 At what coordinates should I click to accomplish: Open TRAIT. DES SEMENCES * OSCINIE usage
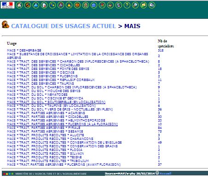click(x=40, y=72)
